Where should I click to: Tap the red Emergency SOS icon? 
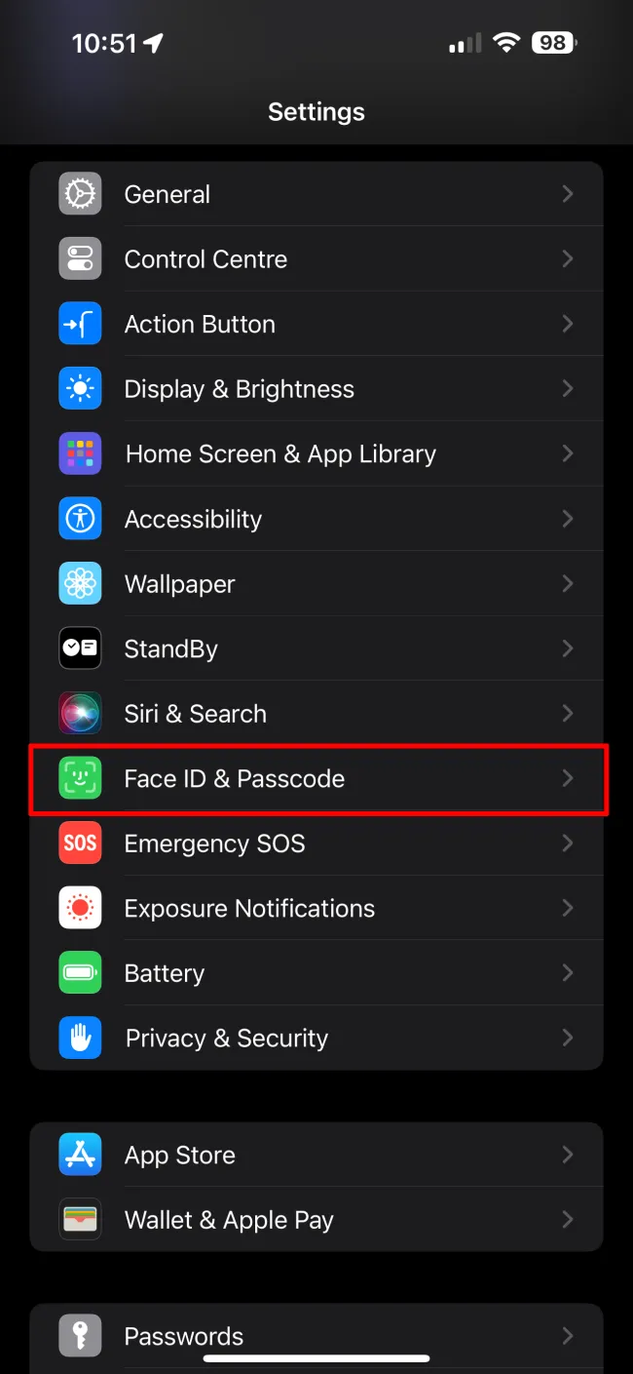click(x=80, y=844)
